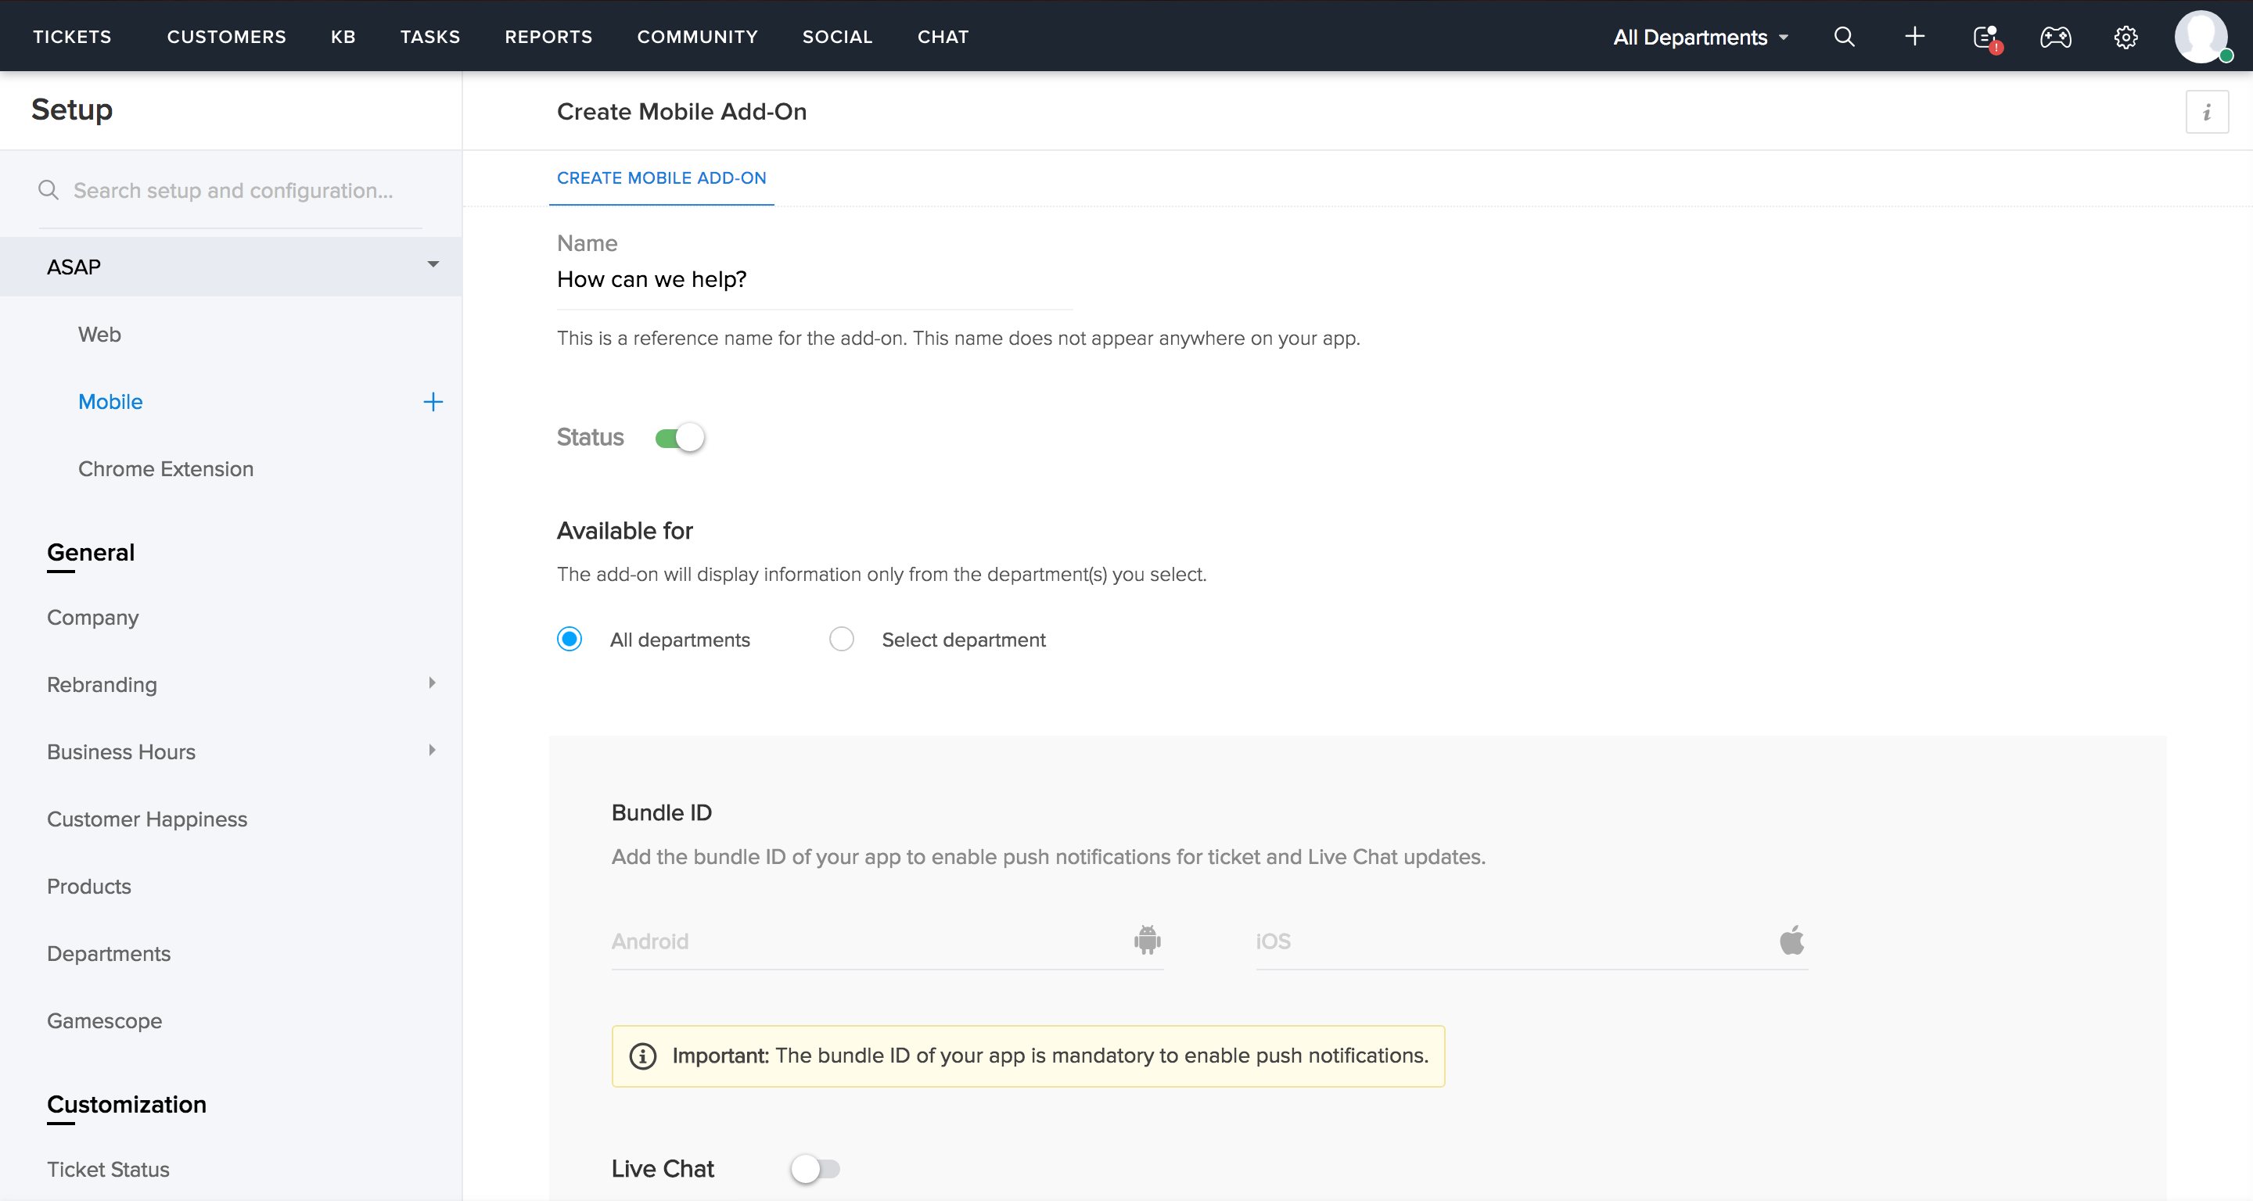Enable the Live Chat toggle
This screenshot has width=2253, height=1201.
pos(815,1169)
